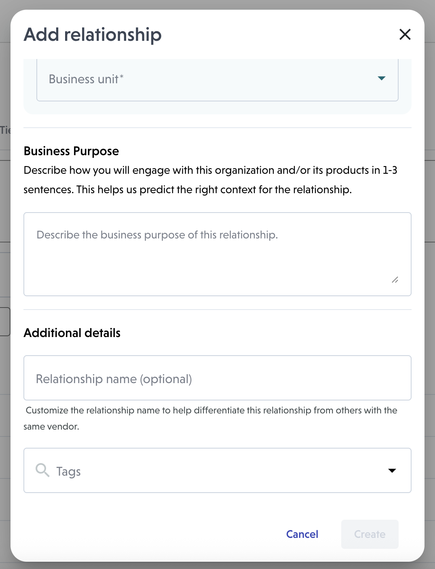
Task: Click the Tags search magnifier icon
Action: pos(42,470)
